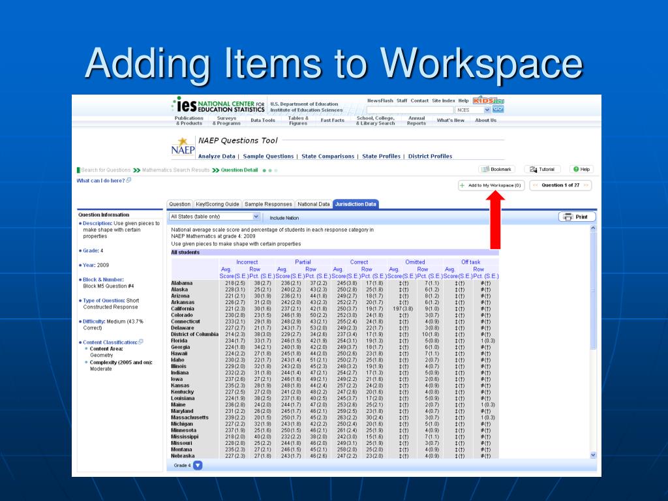
Task: Click the NewsFlash link
Action: (380, 100)
